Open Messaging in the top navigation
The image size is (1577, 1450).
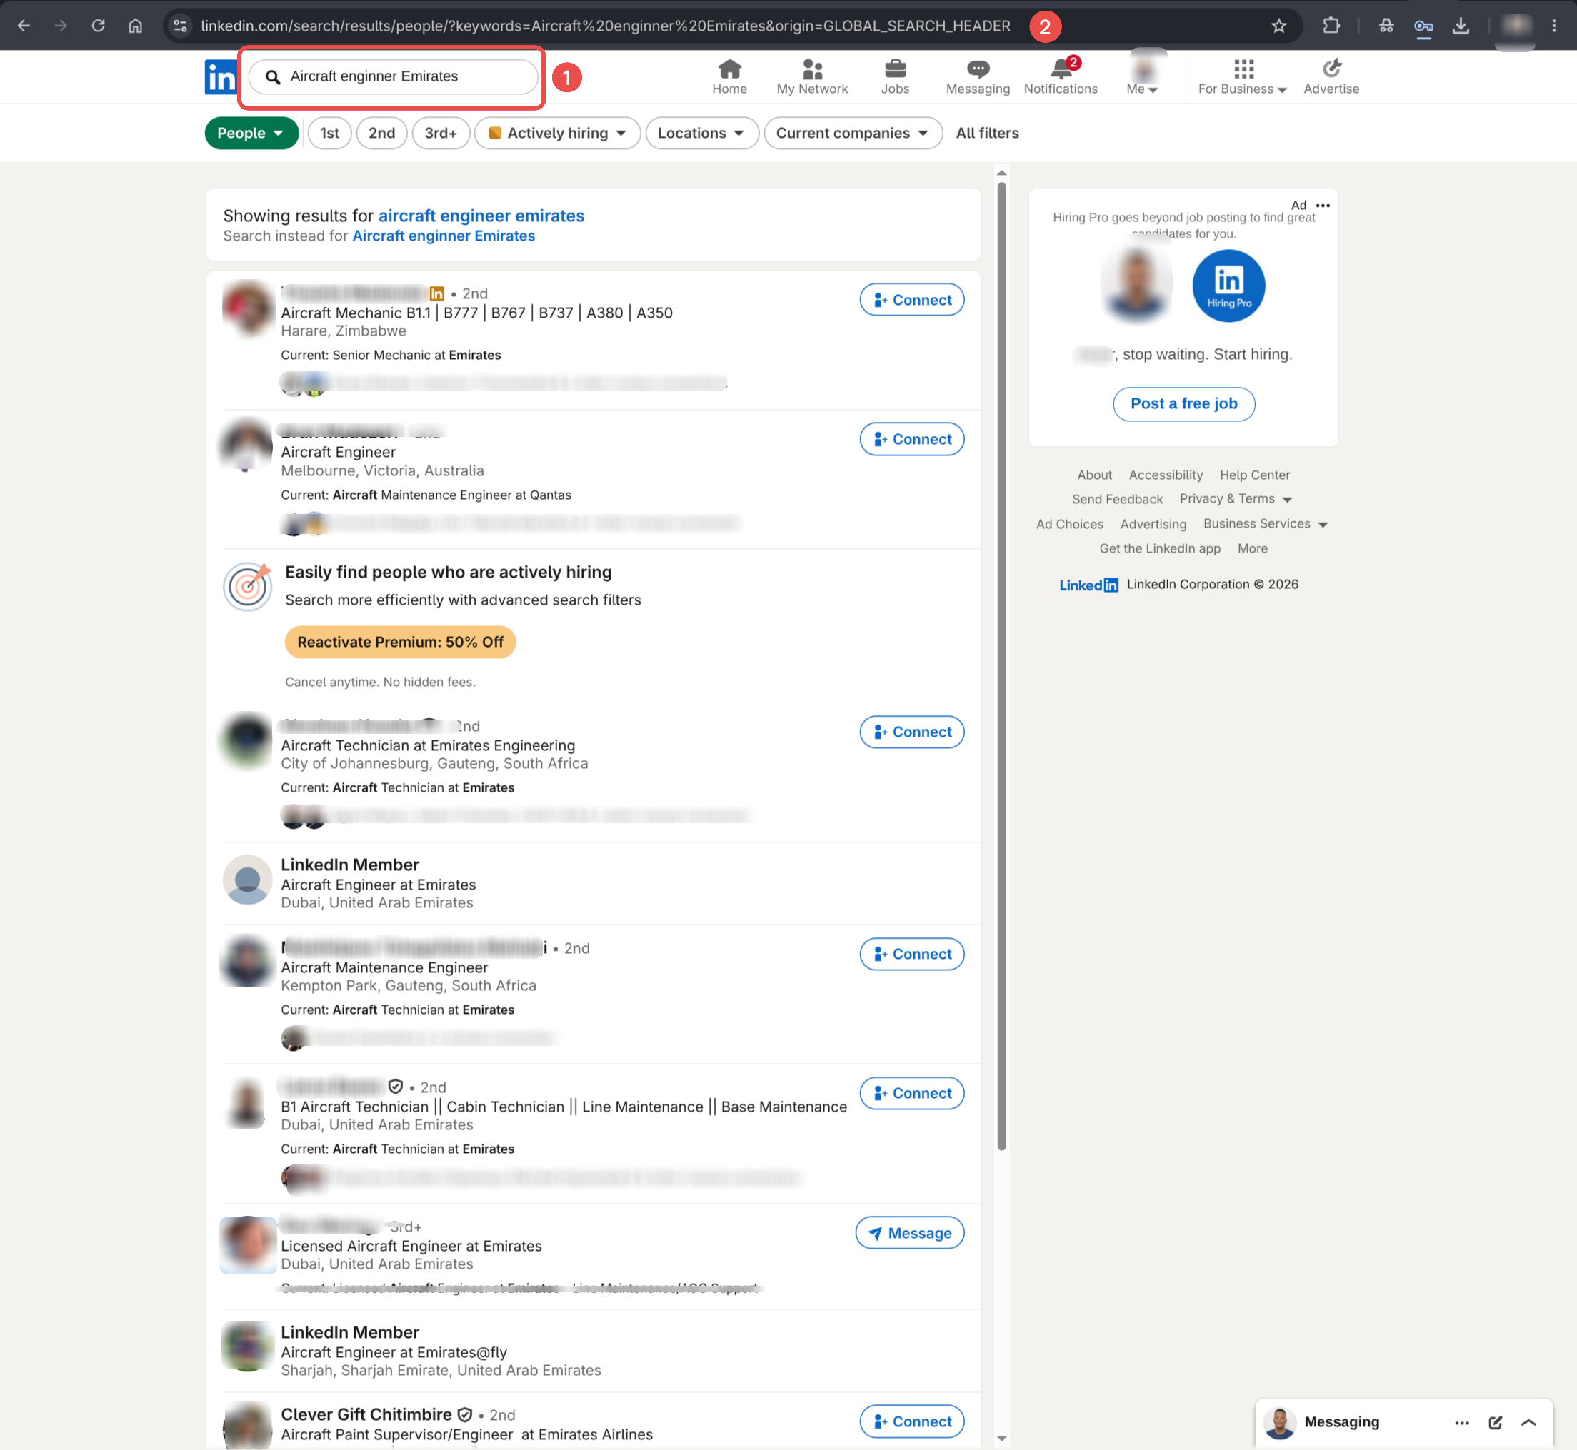[x=977, y=77]
